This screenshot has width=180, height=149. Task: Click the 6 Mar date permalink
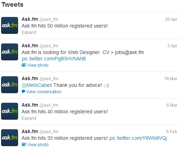pyautogui.click(x=172, y=105)
